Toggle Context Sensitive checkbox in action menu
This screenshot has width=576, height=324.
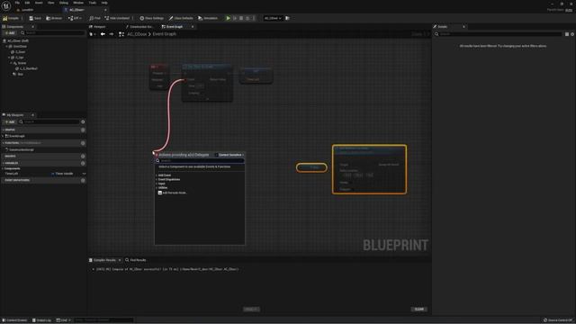[216, 155]
